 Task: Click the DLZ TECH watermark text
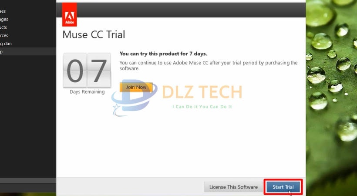[x=202, y=92]
